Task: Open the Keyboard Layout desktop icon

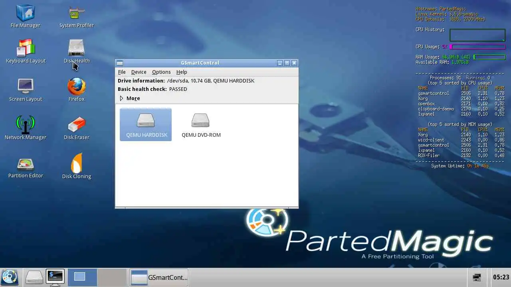Action: tap(26, 51)
